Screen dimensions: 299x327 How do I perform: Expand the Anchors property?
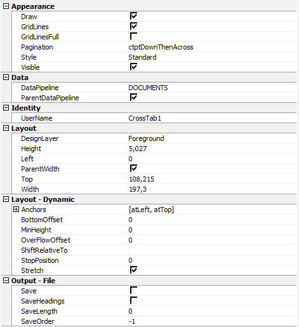pyautogui.click(x=16, y=210)
